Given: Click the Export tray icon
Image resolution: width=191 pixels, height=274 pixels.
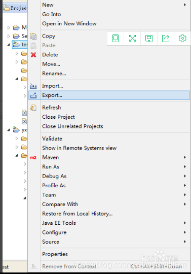Looking at the screenshot, I should click(x=33, y=95).
